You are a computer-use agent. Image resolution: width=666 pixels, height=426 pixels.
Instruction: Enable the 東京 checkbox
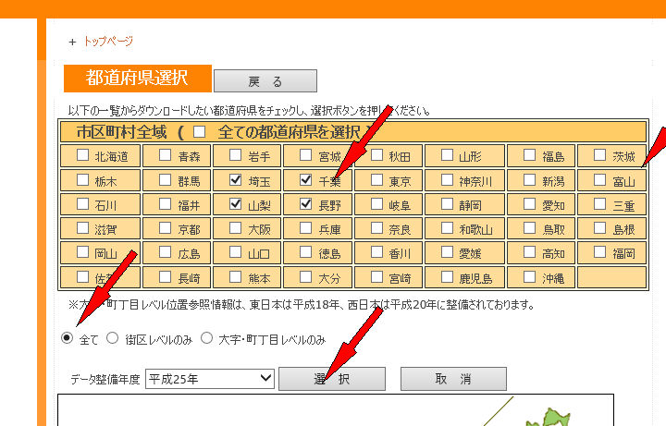pos(376,180)
